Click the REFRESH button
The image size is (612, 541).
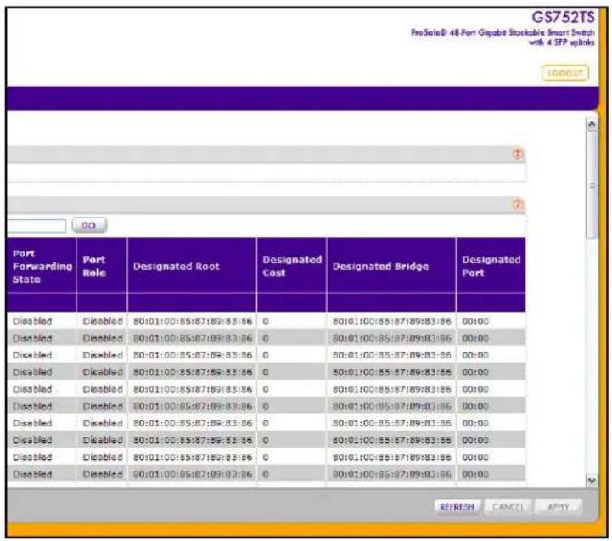457,507
